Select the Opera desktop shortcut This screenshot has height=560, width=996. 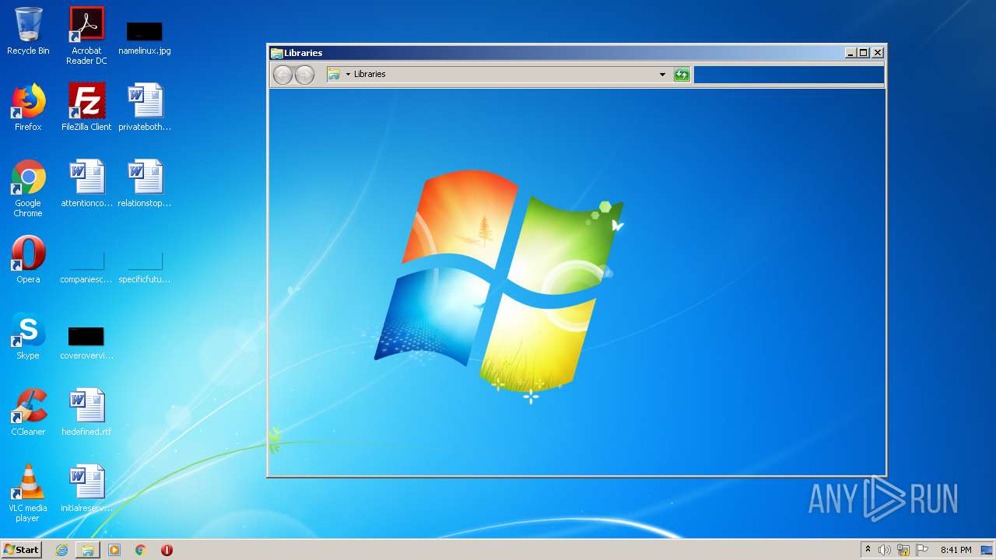[28, 260]
